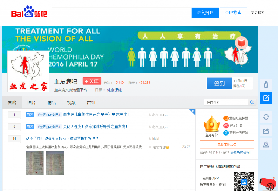Click the reply count 1 badge
278x191 pixels.
tap(14, 115)
